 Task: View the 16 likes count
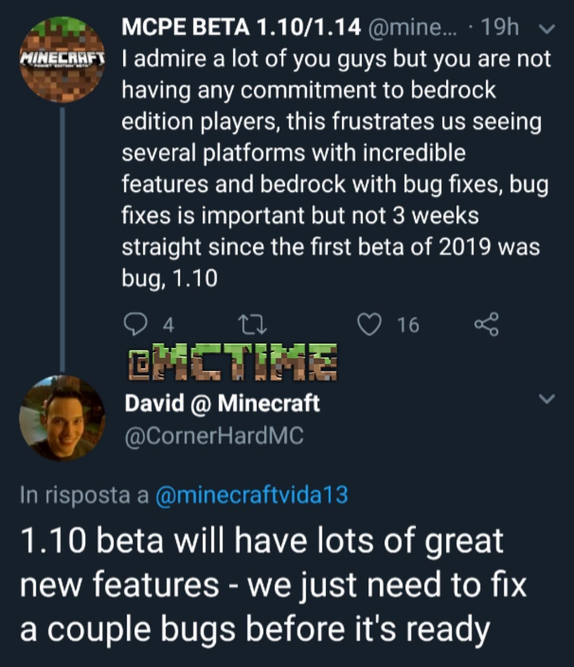point(408,325)
